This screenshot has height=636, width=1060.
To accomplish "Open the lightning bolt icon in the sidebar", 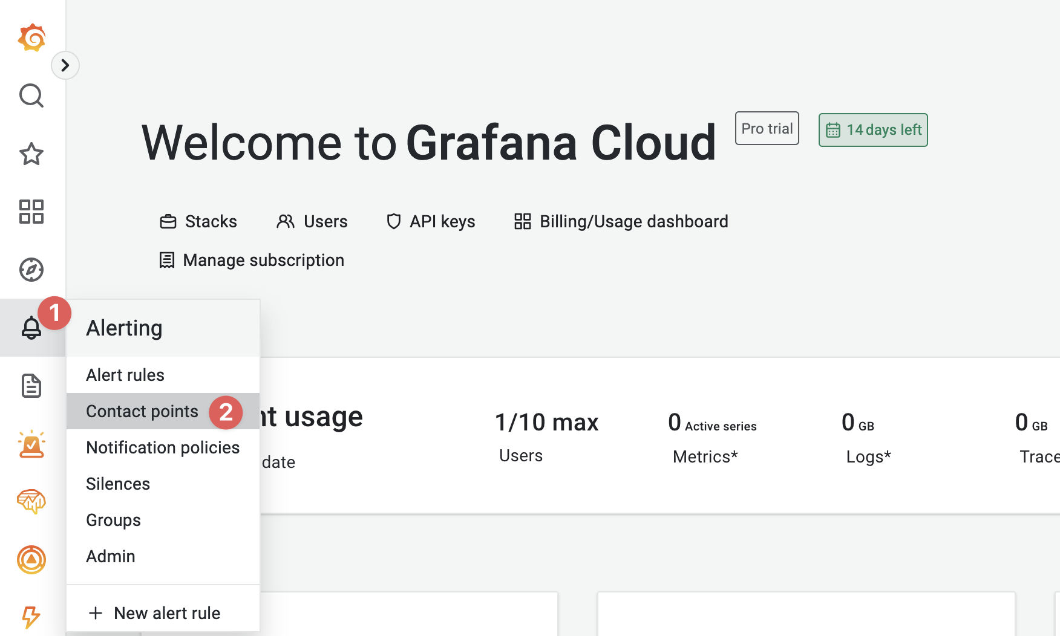I will pyautogui.click(x=31, y=617).
